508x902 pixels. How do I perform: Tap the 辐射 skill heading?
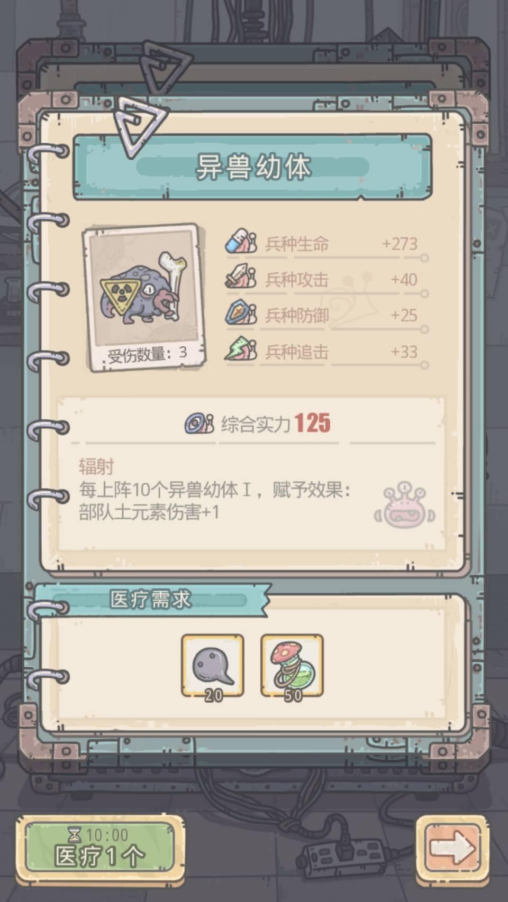coord(96,467)
